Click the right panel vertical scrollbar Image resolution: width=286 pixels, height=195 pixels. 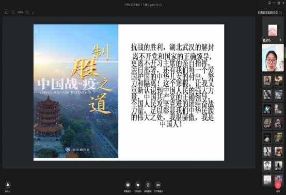(285, 53)
